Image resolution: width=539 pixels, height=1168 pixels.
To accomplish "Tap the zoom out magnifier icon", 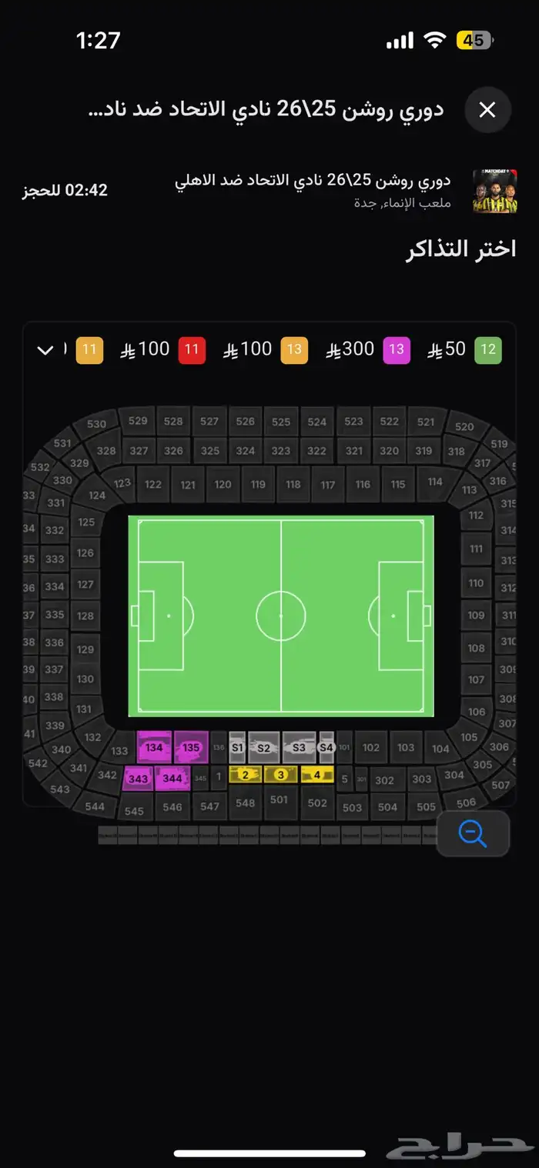I will pyautogui.click(x=473, y=833).
